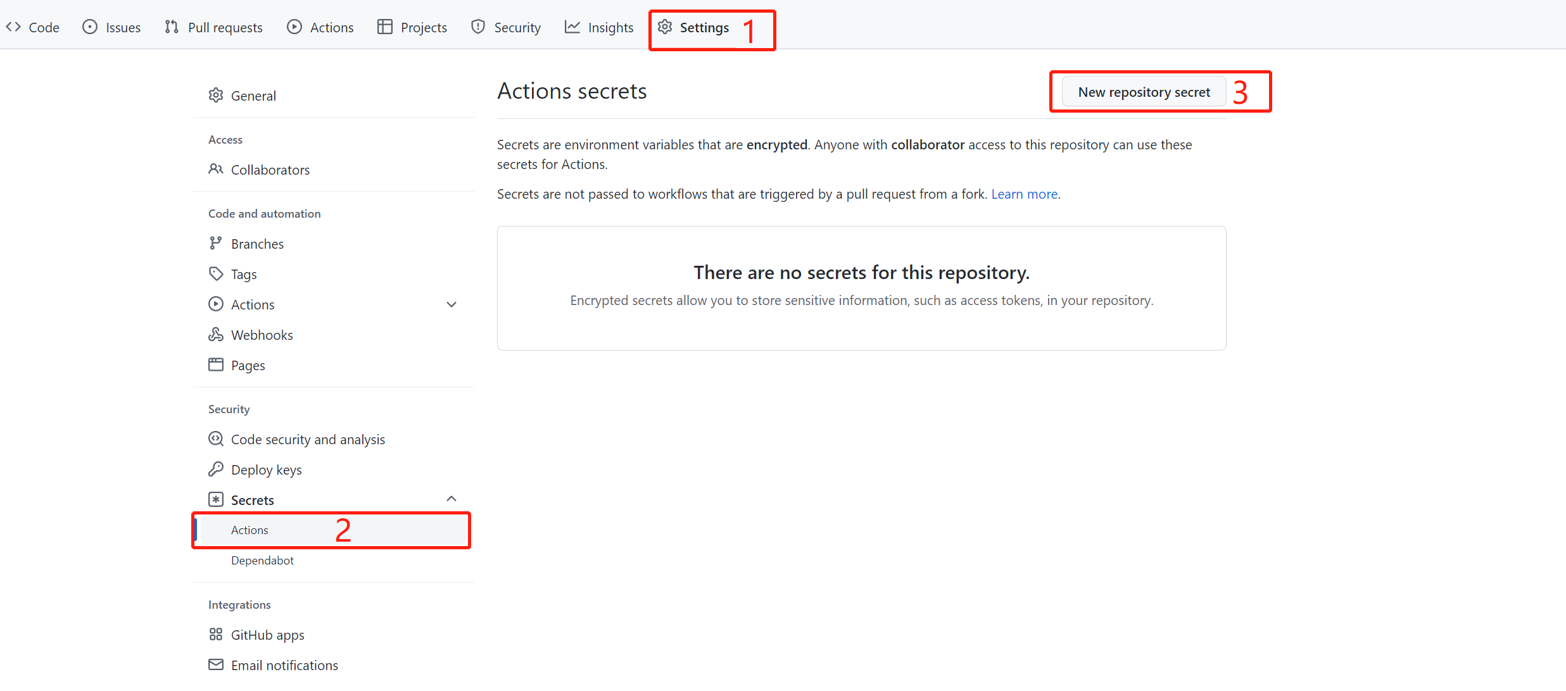Screen dimensions: 1566x691
Task: Click the Email notifications envelope icon
Action: (x=216, y=664)
